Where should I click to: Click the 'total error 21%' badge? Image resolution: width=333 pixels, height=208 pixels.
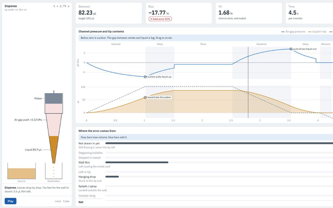[160, 19]
